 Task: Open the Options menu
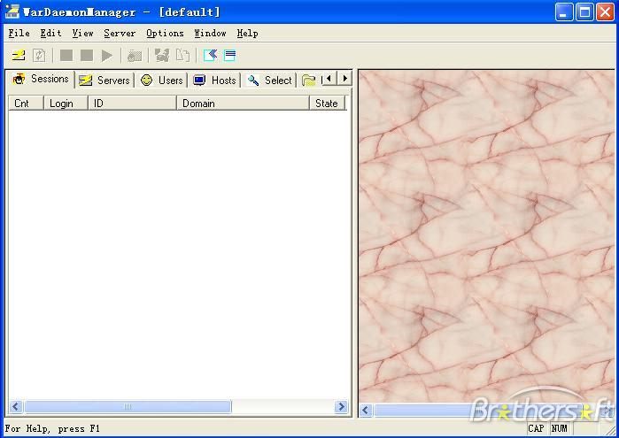(x=165, y=33)
